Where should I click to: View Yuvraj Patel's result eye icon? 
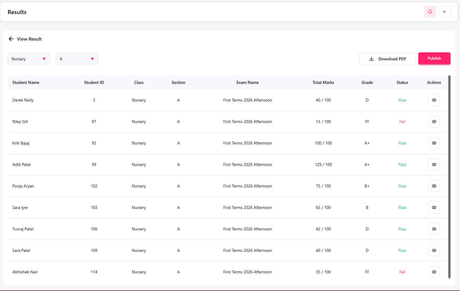click(x=434, y=229)
